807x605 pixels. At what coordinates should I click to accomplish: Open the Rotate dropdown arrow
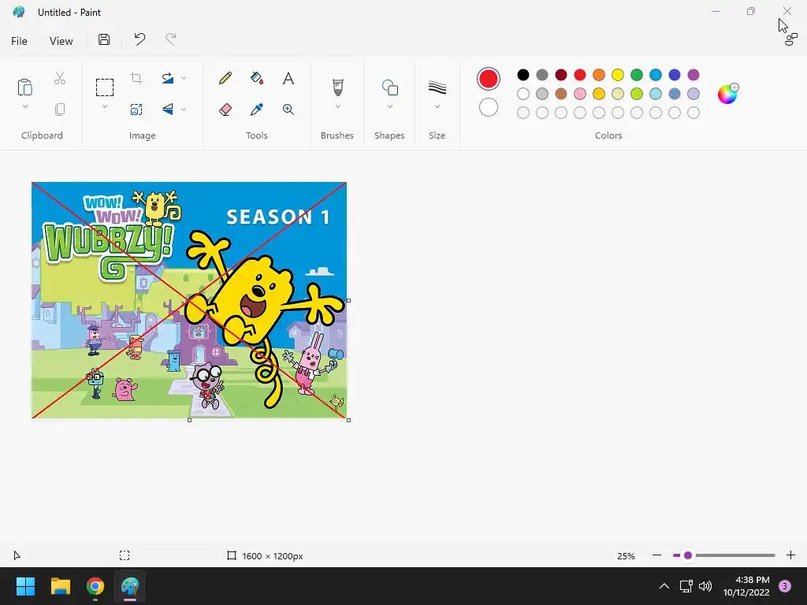click(x=184, y=78)
